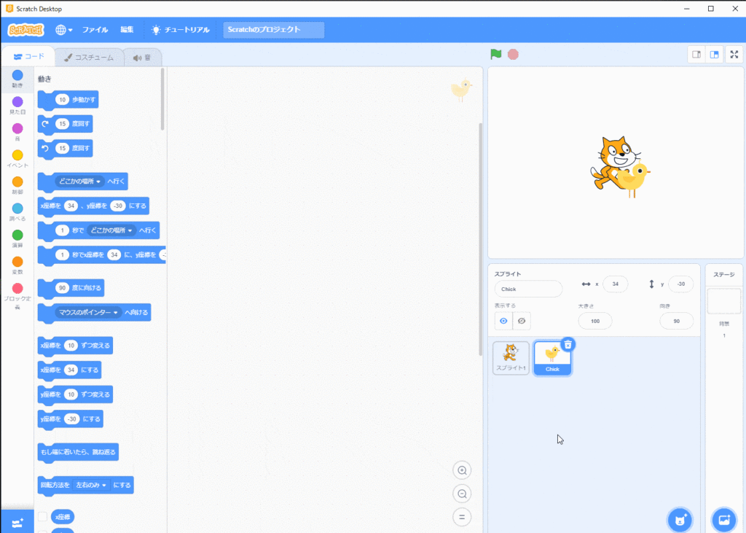Click the red stop button
Screen dimensions: 746x533
tap(513, 54)
